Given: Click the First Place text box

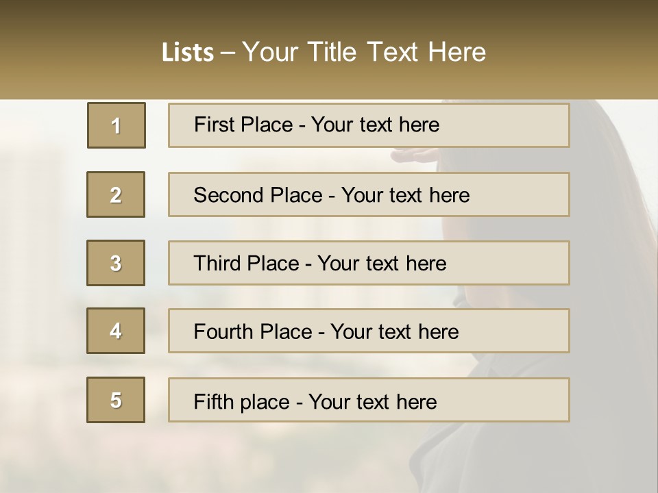Looking at the screenshot, I should pos(369,125).
